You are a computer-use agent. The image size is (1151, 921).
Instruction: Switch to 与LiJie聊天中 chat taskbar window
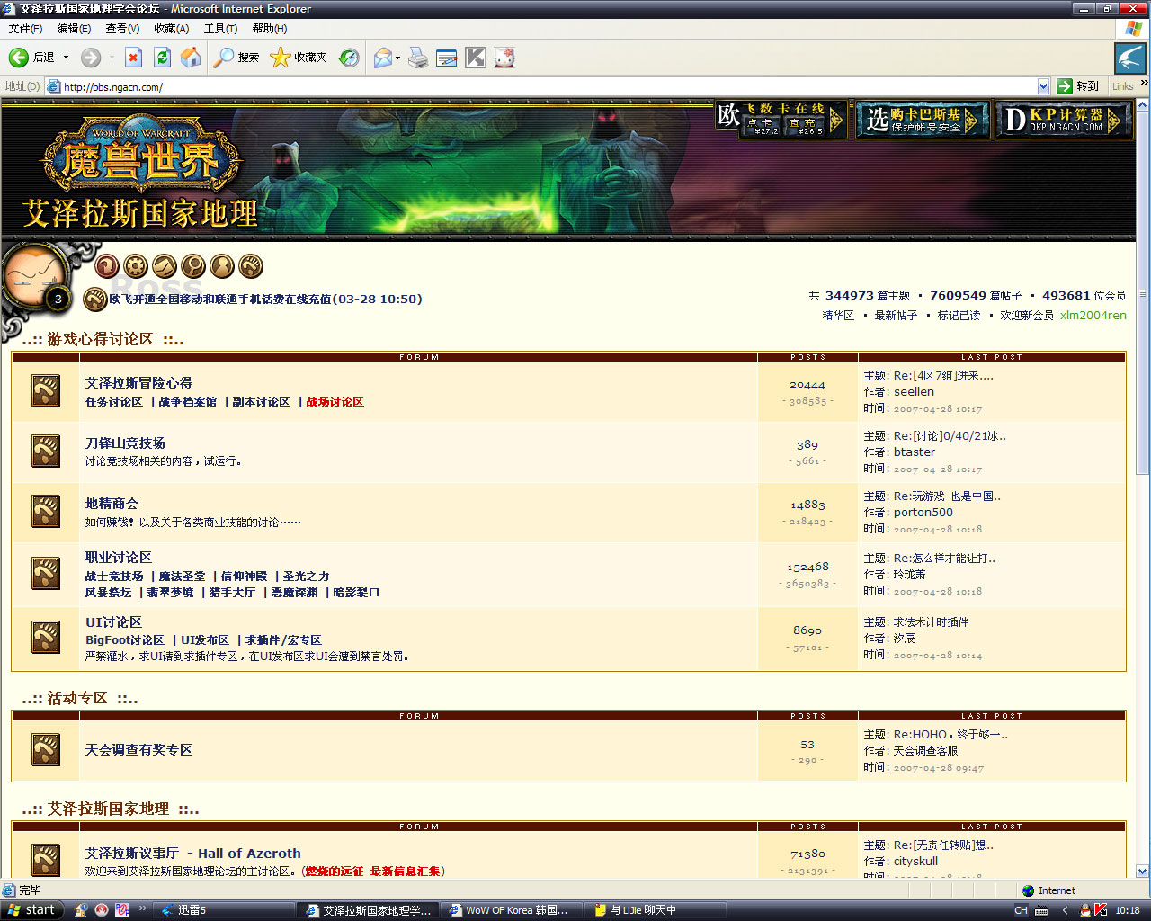[655, 910]
